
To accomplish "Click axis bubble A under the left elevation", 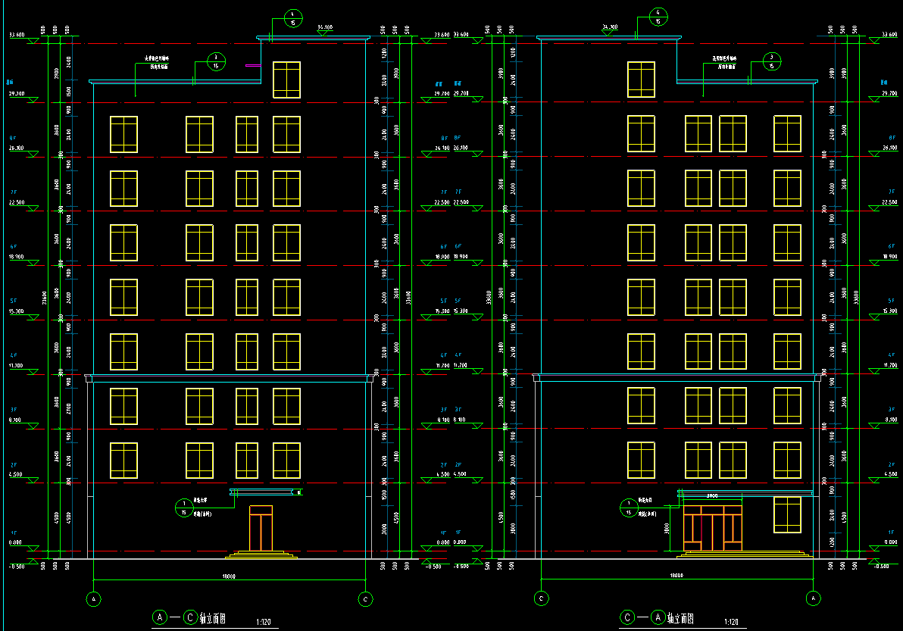I will [94, 598].
